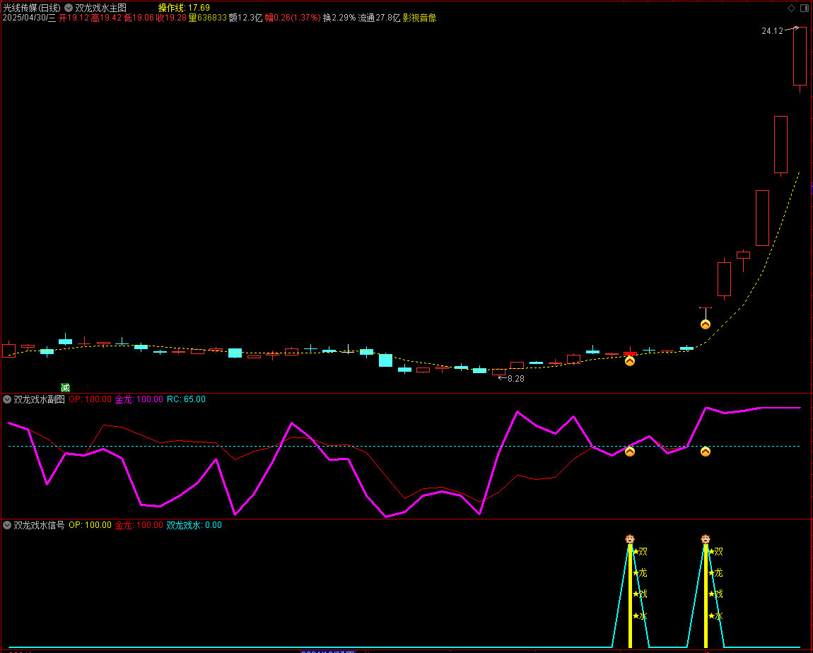Click the change 幅0.26(1.37%)
The width and height of the screenshot is (813, 653).
click(x=293, y=18)
